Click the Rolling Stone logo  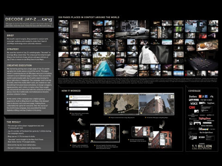[x=205, y=119]
